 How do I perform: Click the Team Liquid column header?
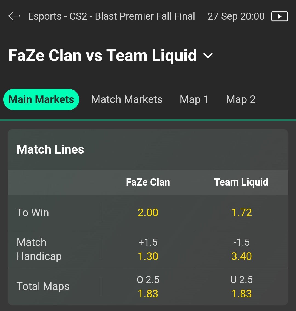point(241,182)
